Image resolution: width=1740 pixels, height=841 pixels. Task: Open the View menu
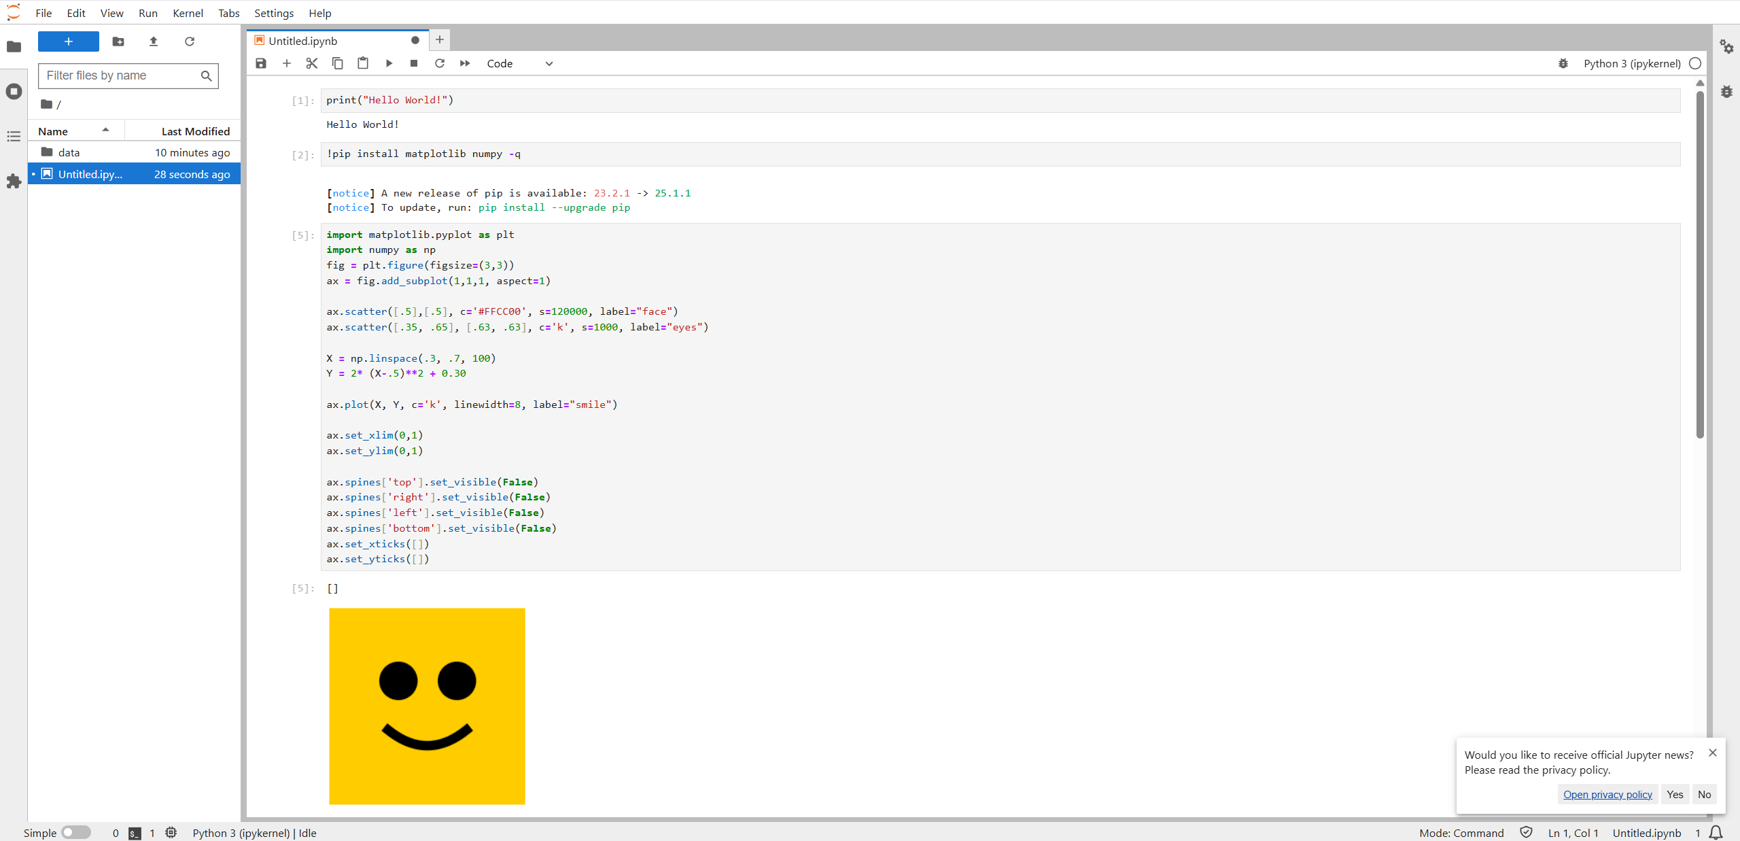[x=111, y=13]
